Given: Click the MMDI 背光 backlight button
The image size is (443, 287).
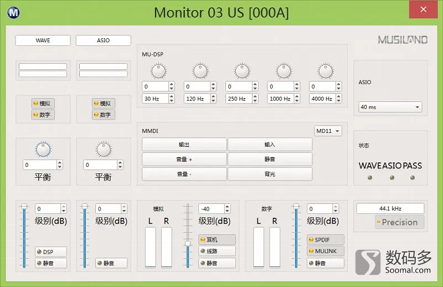Looking at the screenshot, I should coord(270,174).
